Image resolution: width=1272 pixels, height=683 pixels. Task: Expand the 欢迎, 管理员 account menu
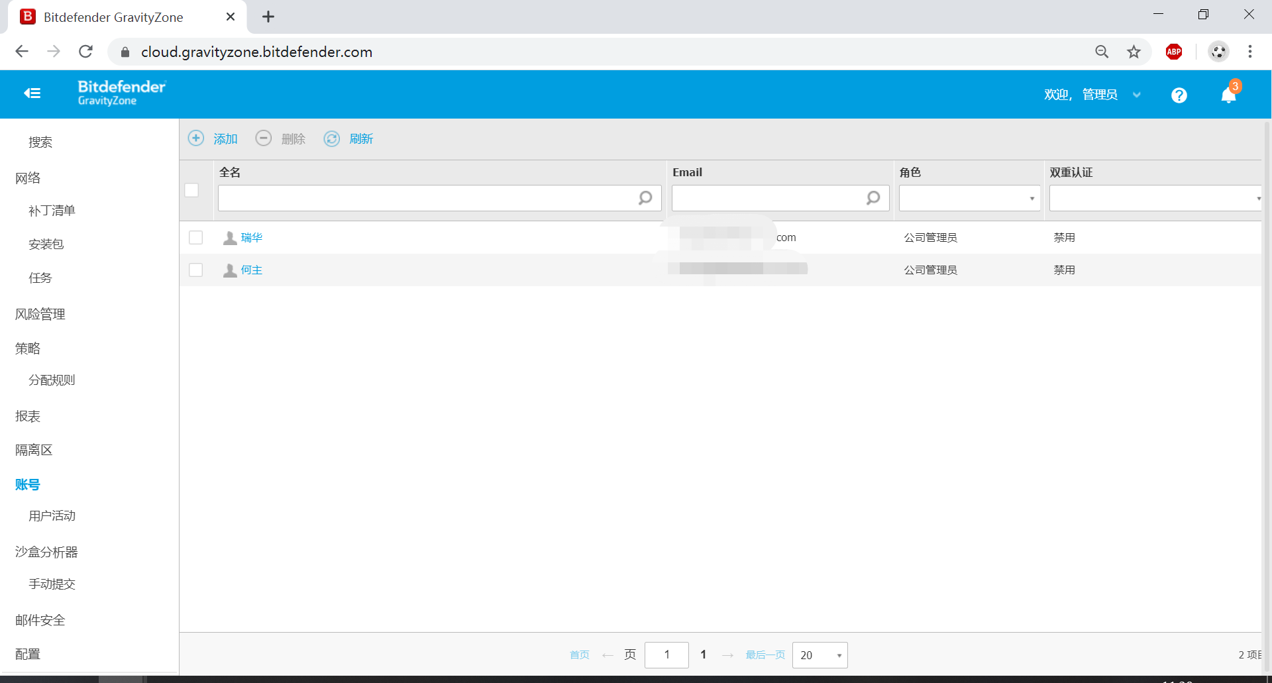tap(1092, 95)
